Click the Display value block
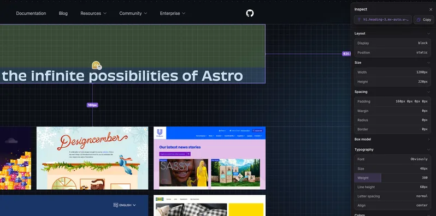This screenshot has width=436, height=216. (423, 43)
